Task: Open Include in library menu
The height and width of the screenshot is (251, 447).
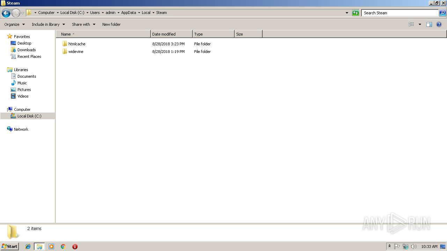Action: point(48,24)
